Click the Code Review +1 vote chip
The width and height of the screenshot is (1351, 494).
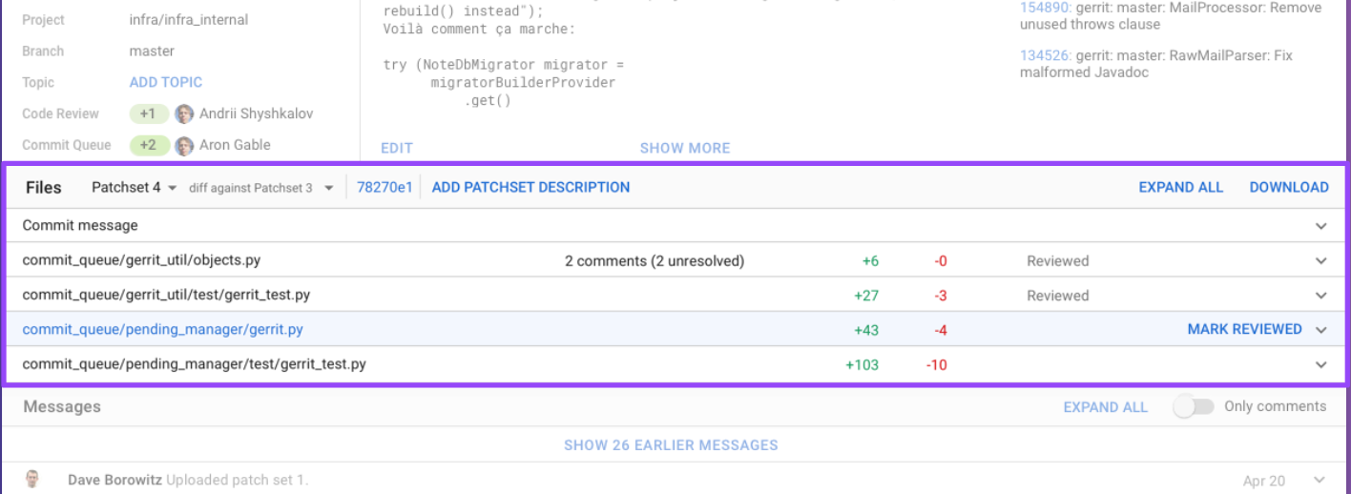pyautogui.click(x=149, y=114)
